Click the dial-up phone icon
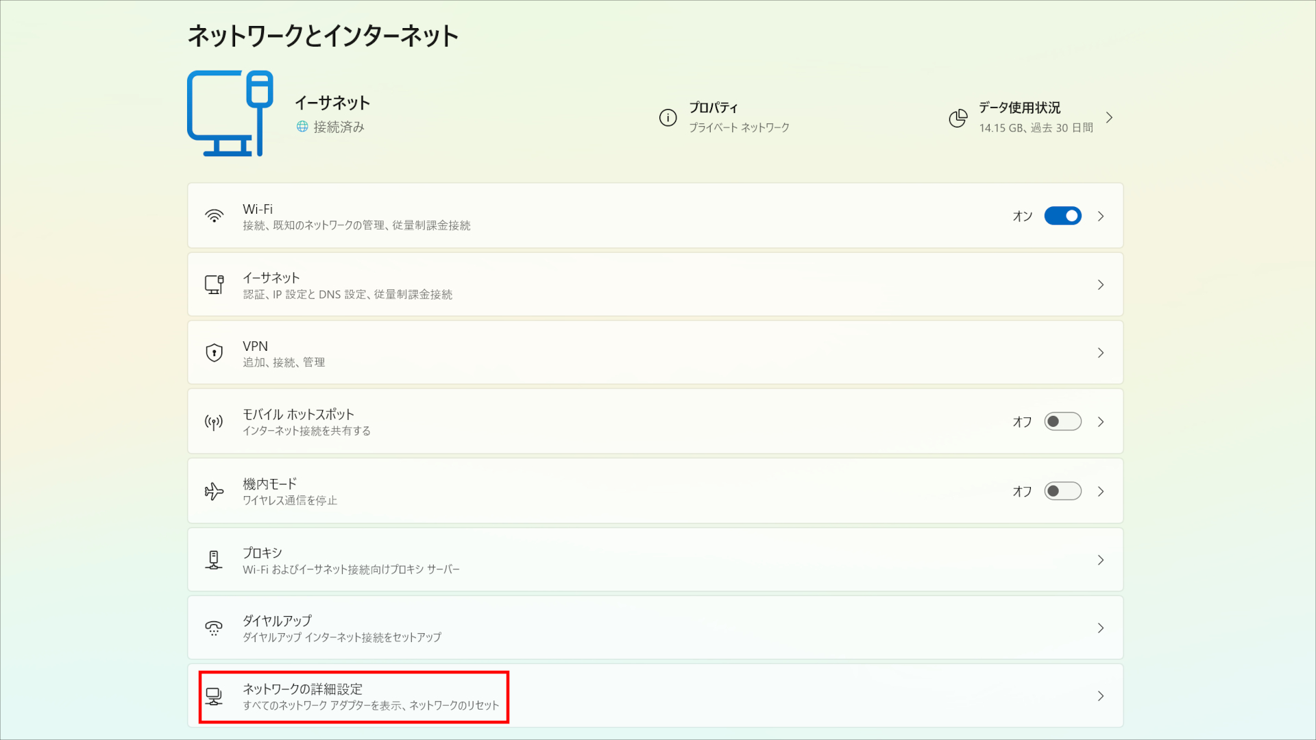1316x740 pixels. 213,628
